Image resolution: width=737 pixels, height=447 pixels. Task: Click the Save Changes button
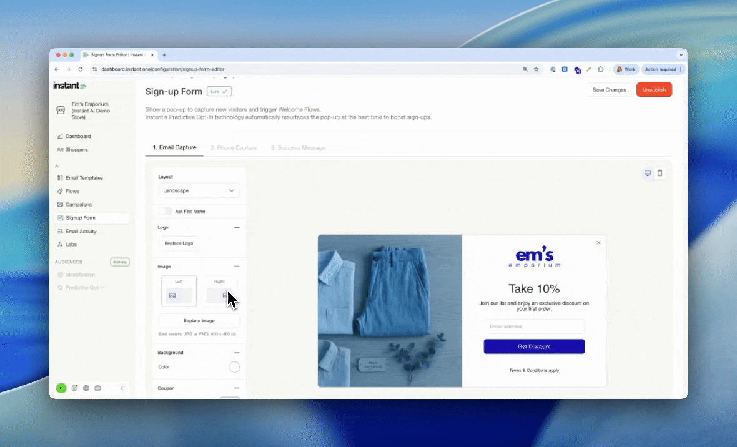pos(609,90)
